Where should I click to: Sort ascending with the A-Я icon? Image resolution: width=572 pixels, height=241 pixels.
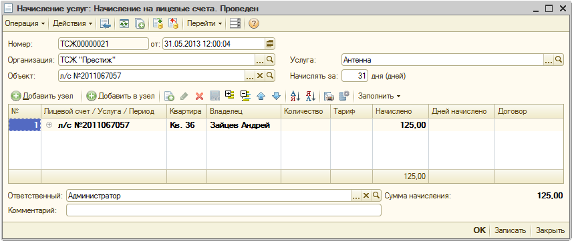pos(295,96)
